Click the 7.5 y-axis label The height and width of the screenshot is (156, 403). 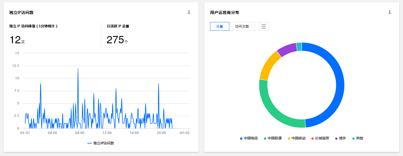tap(17, 91)
